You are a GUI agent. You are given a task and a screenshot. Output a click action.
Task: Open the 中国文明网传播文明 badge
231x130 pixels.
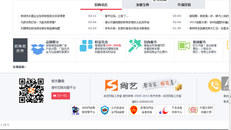click(201, 110)
